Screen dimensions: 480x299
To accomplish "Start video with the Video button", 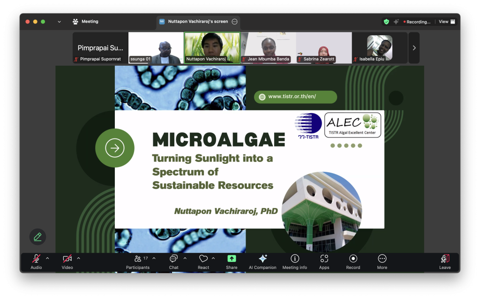I will [67, 259].
